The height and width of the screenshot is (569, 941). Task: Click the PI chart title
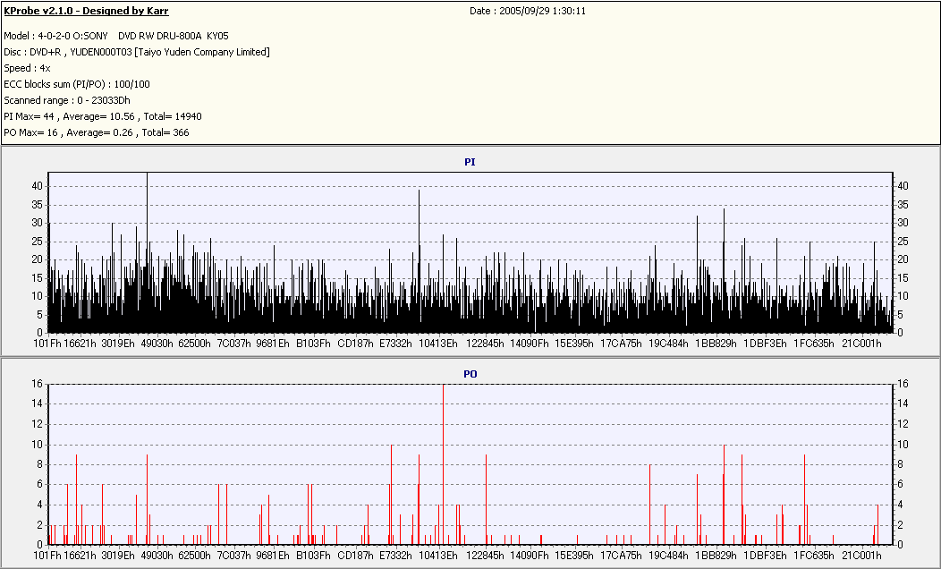pyautogui.click(x=470, y=162)
